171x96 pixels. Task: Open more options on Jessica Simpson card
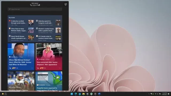(x=60, y=68)
